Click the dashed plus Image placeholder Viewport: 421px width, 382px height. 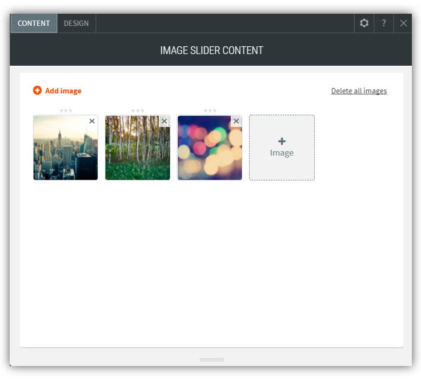point(282,148)
